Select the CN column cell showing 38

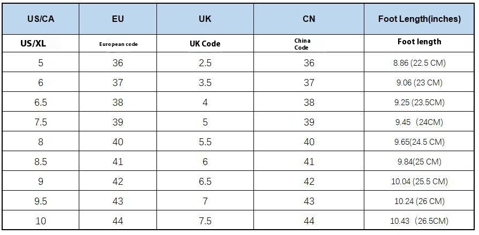[309, 103]
